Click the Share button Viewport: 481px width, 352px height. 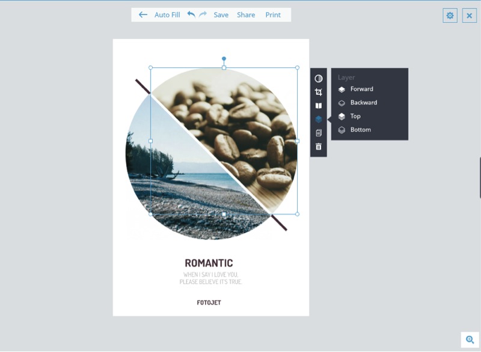click(x=246, y=15)
